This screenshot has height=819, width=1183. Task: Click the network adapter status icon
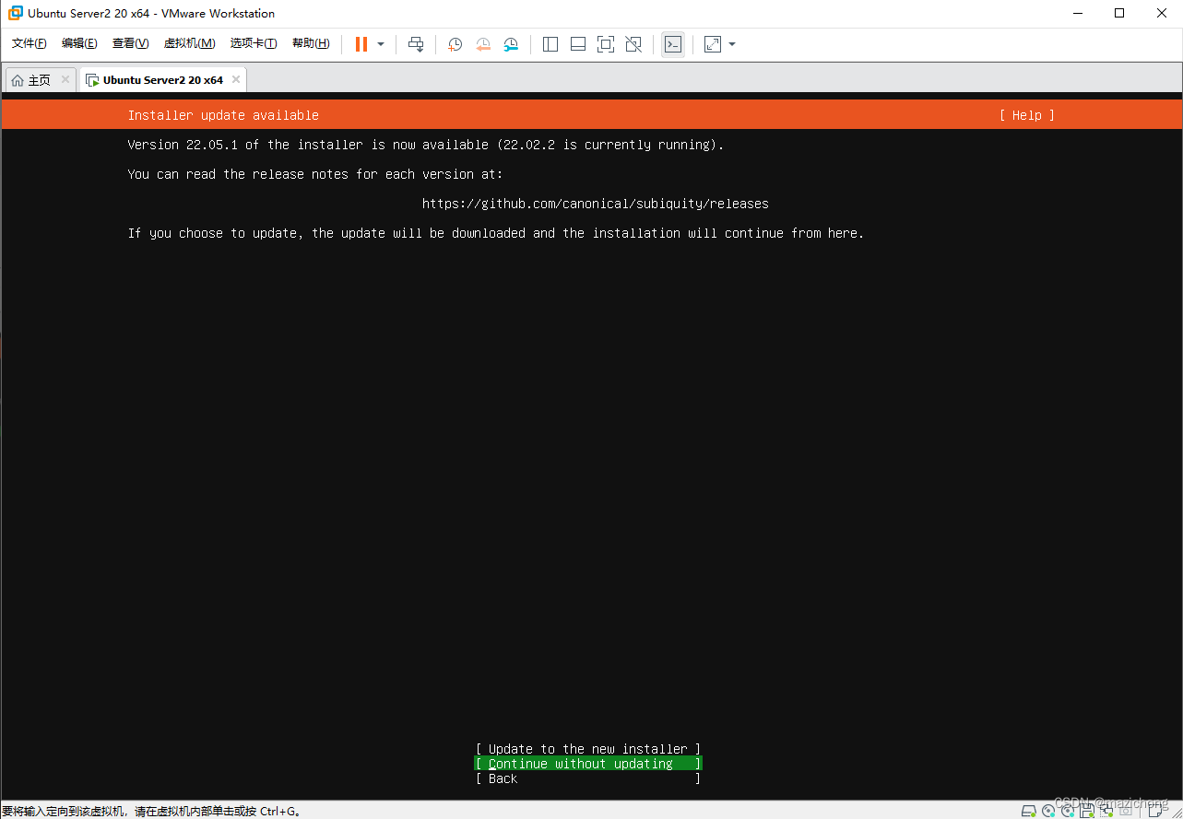(x=1106, y=811)
